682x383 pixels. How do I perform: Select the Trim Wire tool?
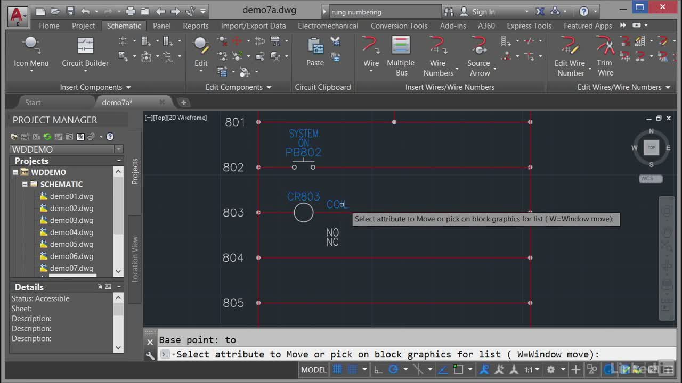point(605,56)
